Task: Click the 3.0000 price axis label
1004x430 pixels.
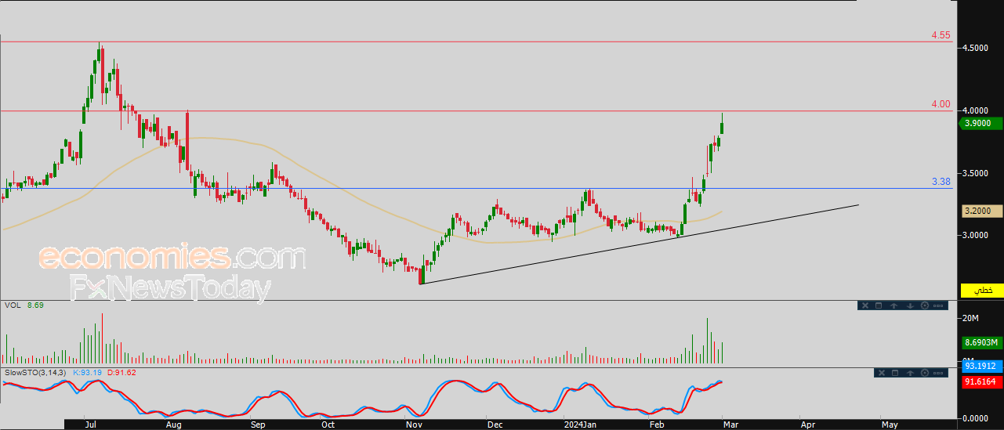Action: pyautogui.click(x=977, y=235)
